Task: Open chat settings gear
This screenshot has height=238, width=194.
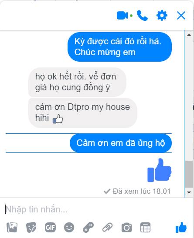Action: [x=162, y=15]
